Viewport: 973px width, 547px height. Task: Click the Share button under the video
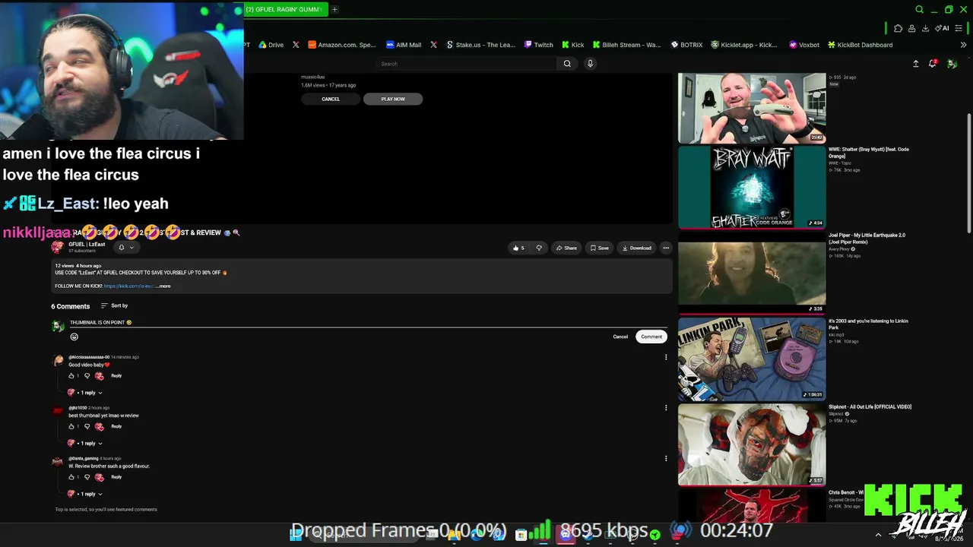(x=566, y=248)
